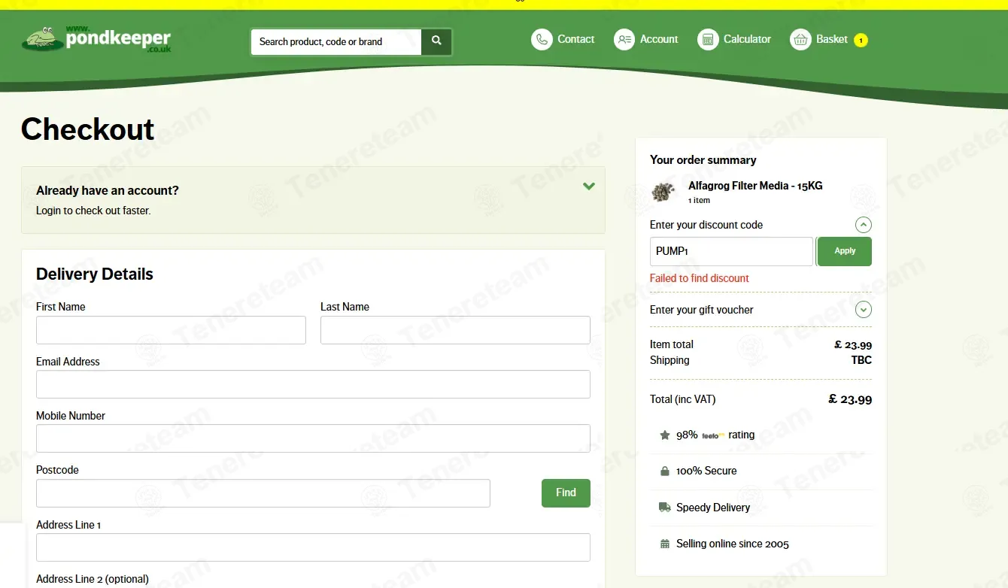
Task: Click the Total (inc VAT) amount £23.99
Action: (850, 399)
